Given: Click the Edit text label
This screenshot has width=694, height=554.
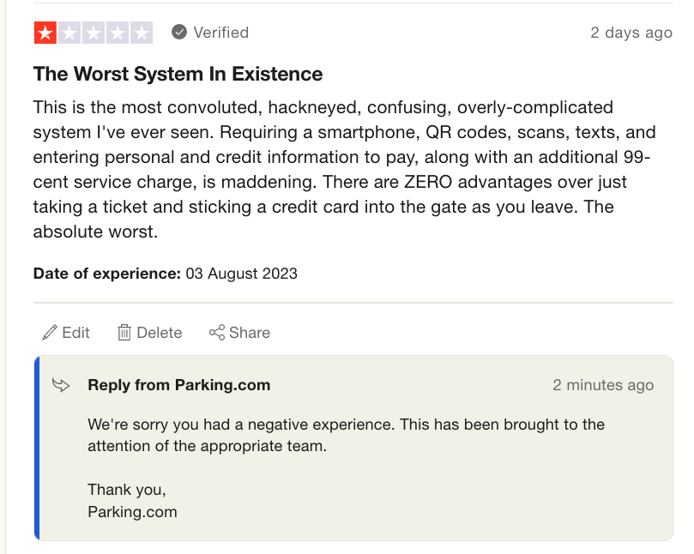Looking at the screenshot, I should point(76,333).
